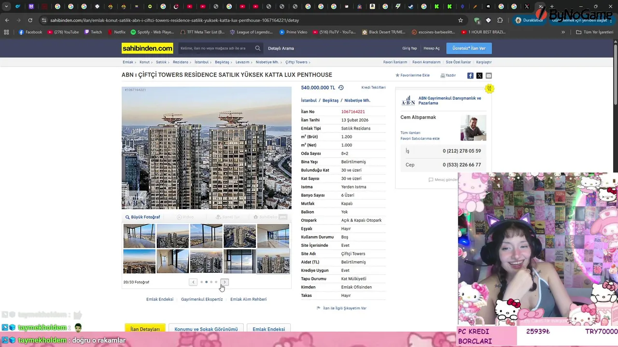This screenshot has height=347, width=618.
Task: Click Emlak Alım Rehberi link
Action: point(248,299)
